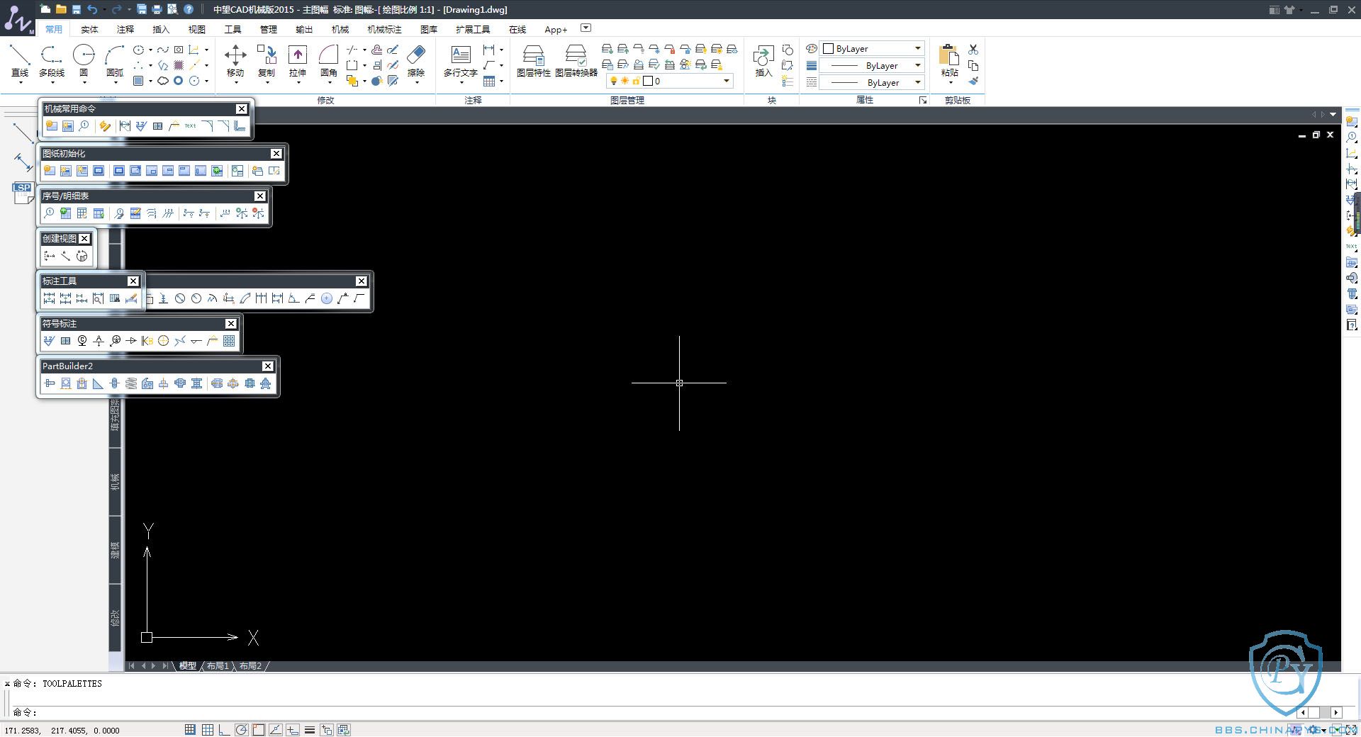Activate the 擦除 (Erase) tool

pos(416,60)
